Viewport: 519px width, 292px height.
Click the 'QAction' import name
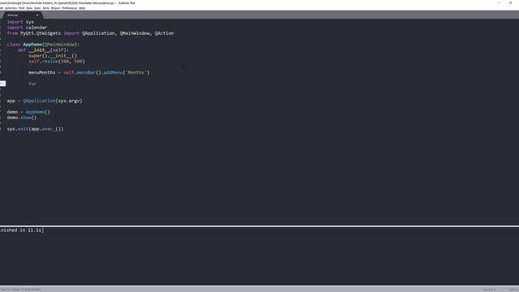pyautogui.click(x=164, y=33)
